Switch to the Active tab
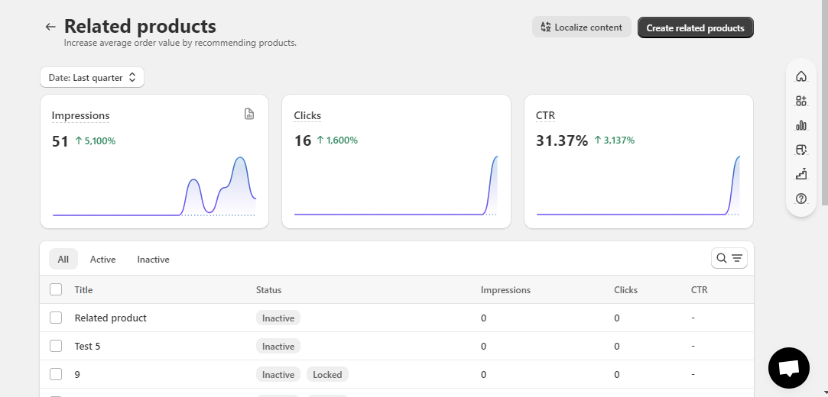This screenshot has width=828, height=397. pos(102,259)
